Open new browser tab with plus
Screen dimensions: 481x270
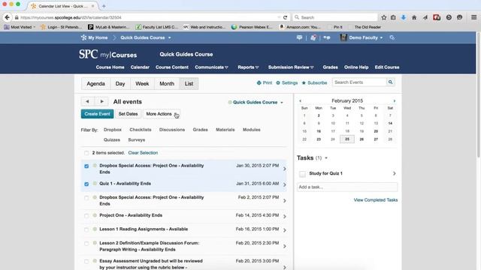[x=104, y=6]
